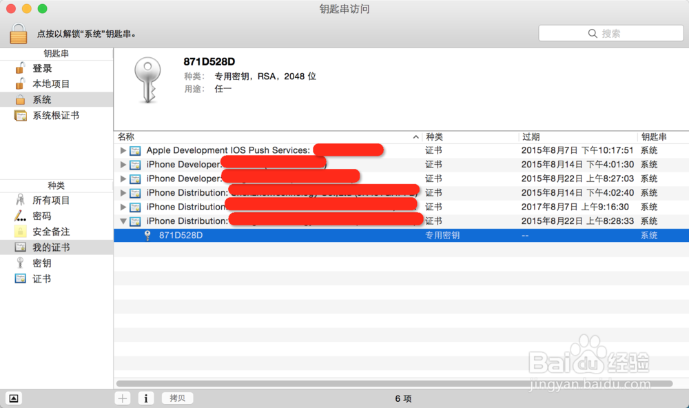Click the 我的证书 category icon

(20, 247)
